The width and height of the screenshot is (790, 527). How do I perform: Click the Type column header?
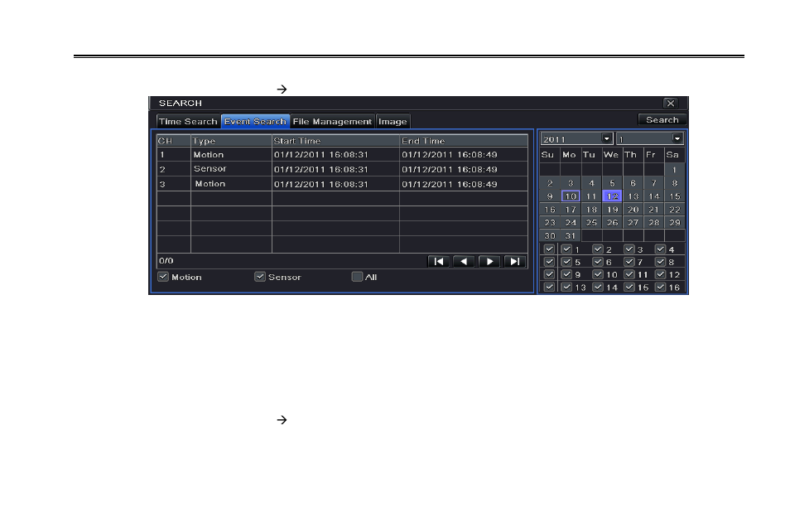[x=231, y=141]
